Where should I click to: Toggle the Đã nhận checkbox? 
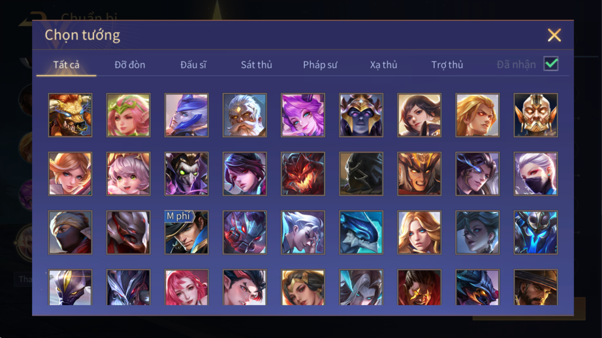coord(551,64)
